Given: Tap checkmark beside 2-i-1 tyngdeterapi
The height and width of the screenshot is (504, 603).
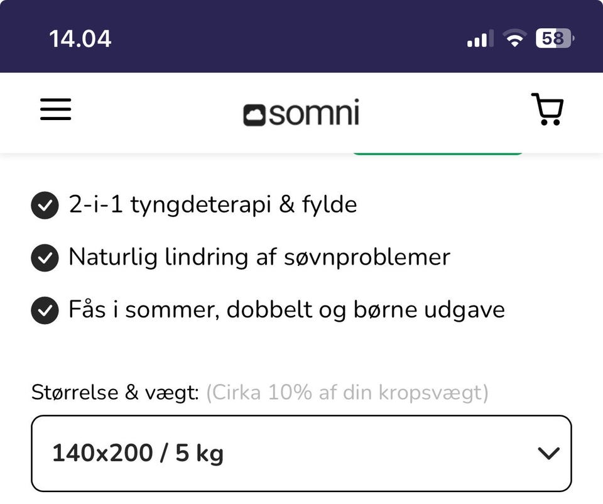Looking at the screenshot, I should (x=45, y=205).
